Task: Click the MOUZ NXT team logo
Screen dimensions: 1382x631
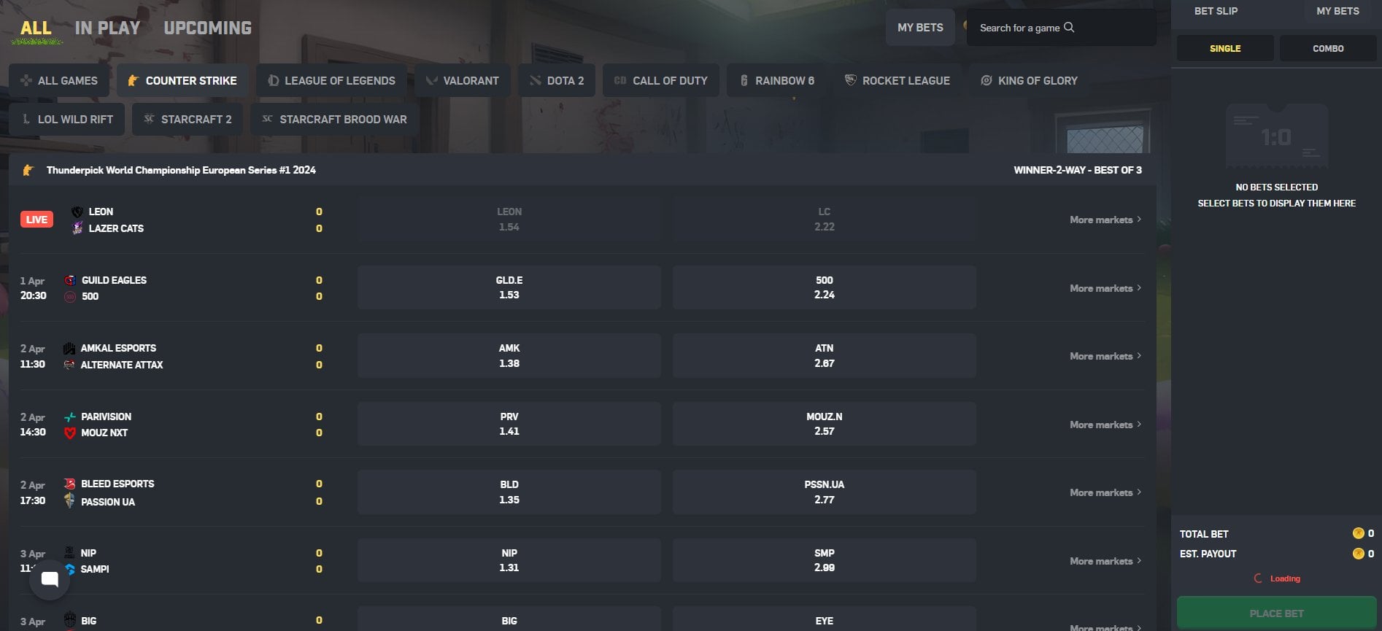Action: coord(70,433)
